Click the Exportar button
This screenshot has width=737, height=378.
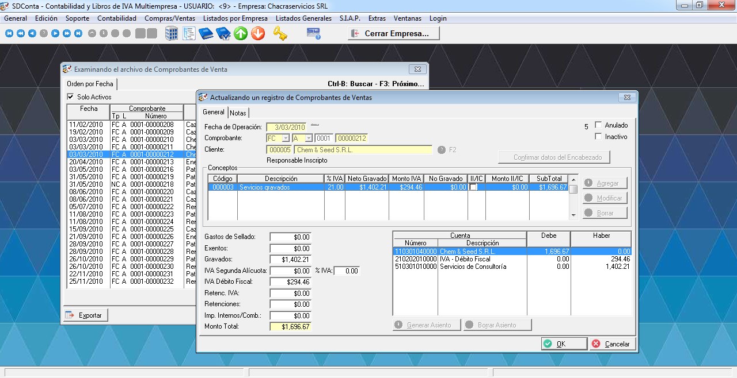tap(85, 315)
